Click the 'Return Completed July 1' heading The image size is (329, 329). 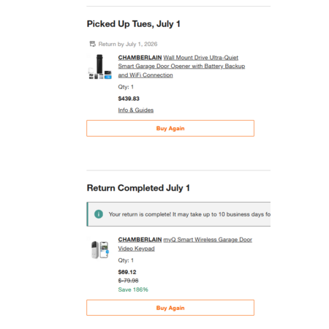point(138,188)
